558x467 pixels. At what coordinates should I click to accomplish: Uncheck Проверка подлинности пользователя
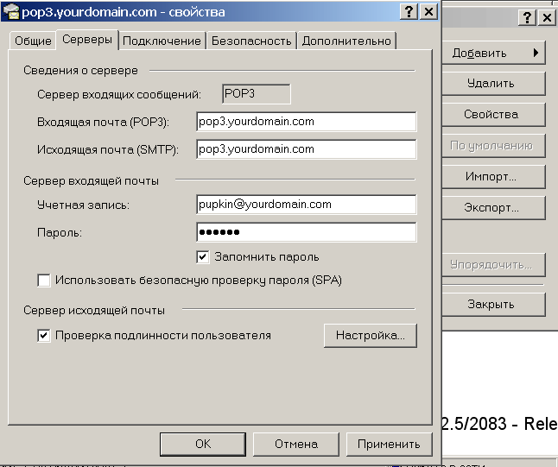pos(44,335)
